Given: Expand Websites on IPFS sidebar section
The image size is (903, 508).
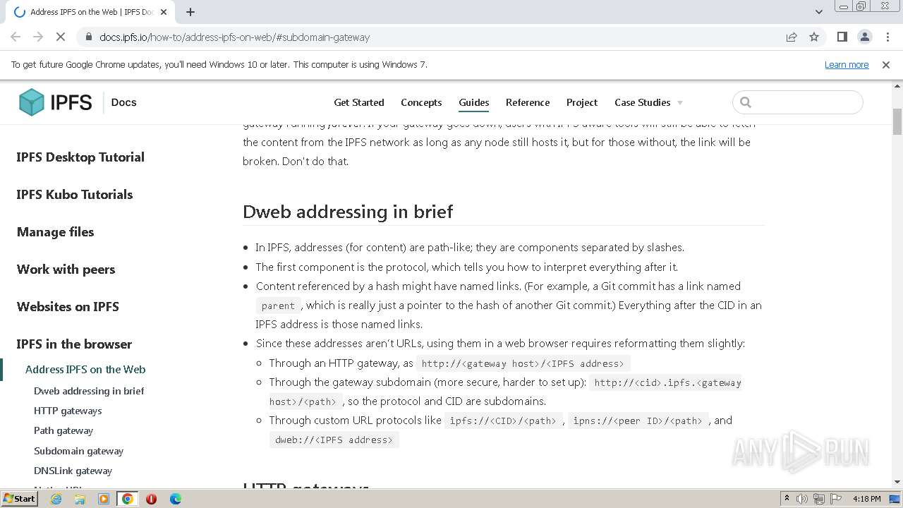Looking at the screenshot, I should 68,307.
